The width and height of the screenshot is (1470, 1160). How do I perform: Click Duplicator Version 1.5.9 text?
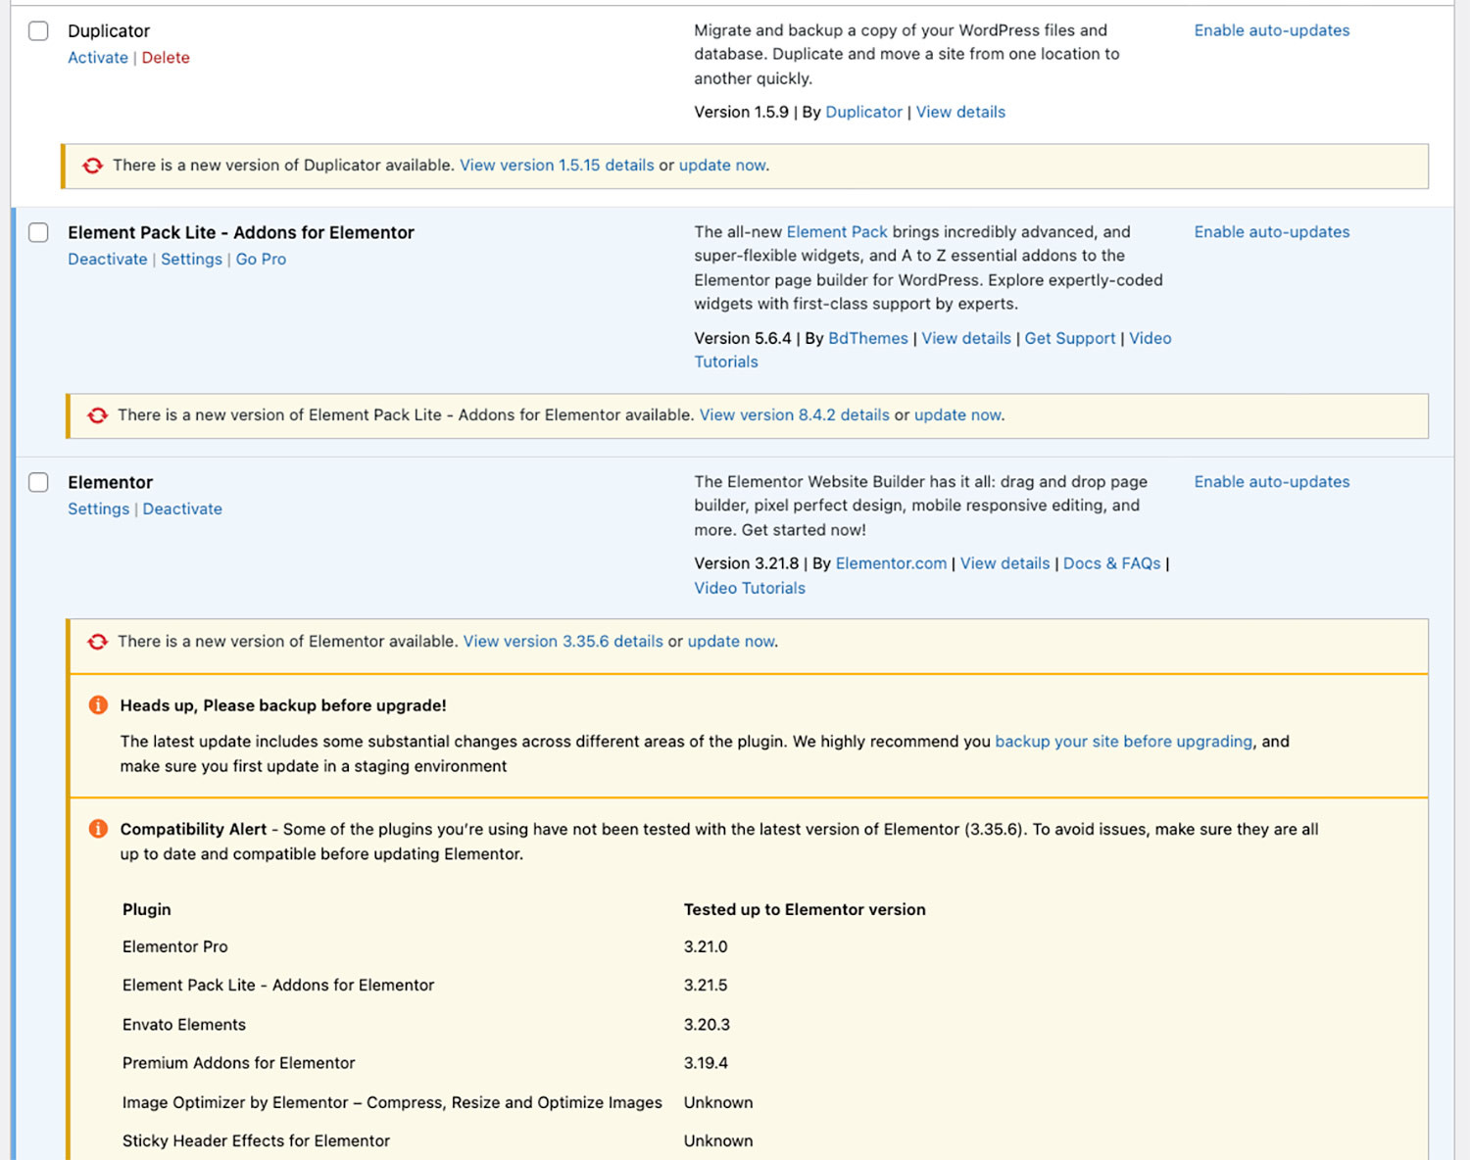tap(742, 112)
